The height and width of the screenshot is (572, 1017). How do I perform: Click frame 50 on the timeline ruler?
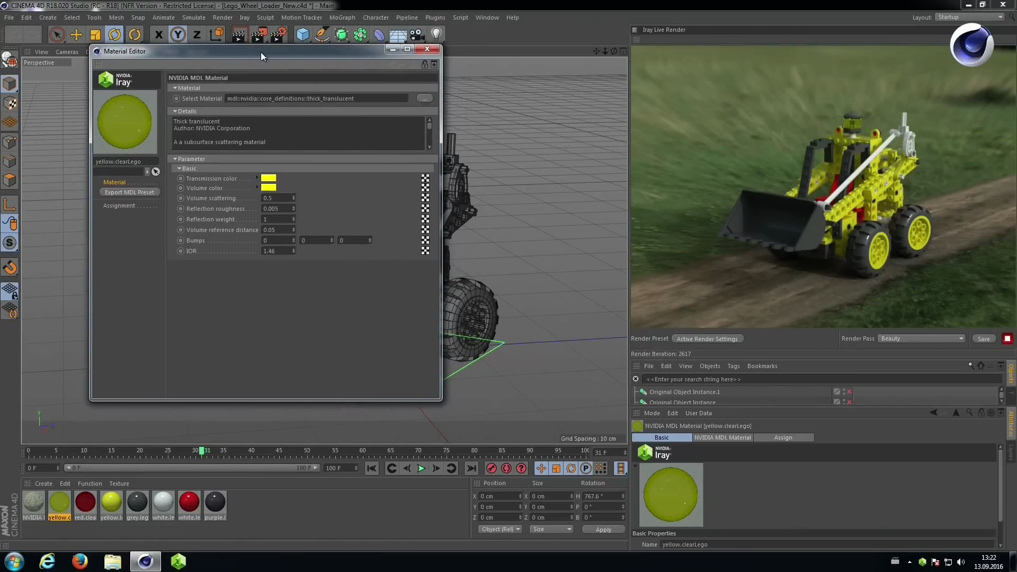307,451
